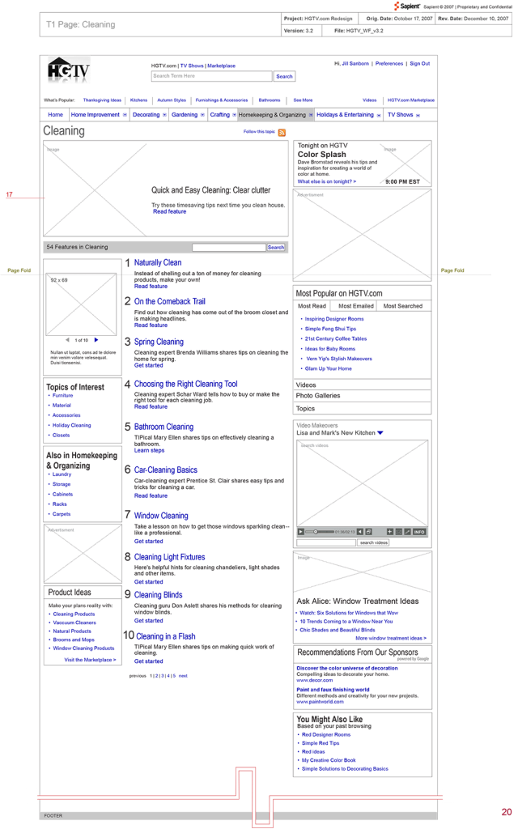Image resolution: width=518 pixels, height=829 pixels.
Task: Open Thanksgiving Ideas popular link
Action: click(x=102, y=100)
